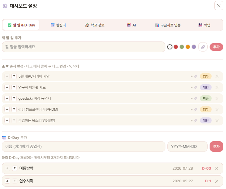
Task: Move 강당 빔프로젝터 무선HDMI up
Action: 7,109
